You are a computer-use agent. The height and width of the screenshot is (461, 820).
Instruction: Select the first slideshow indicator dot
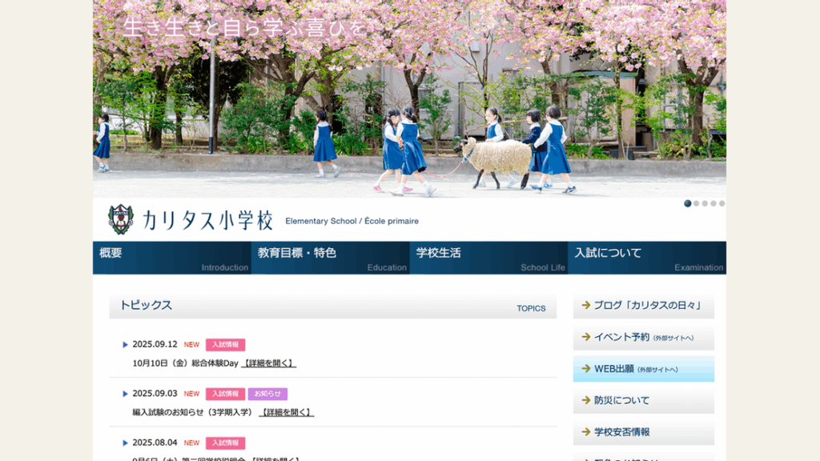[687, 203]
